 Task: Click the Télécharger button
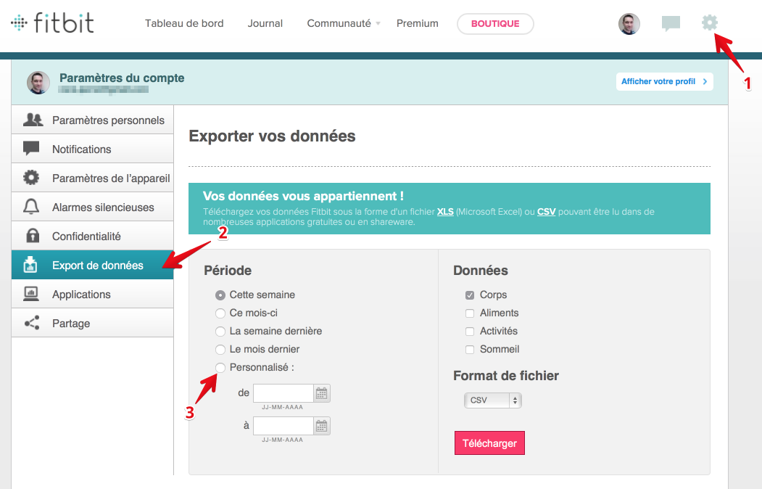(489, 443)
